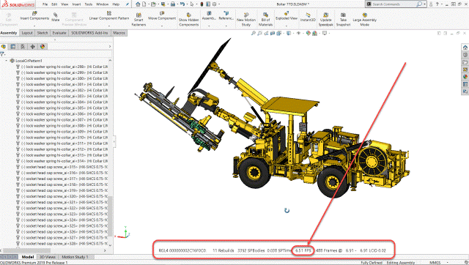Open dropdown under Move Component

[x=162, y=26]
